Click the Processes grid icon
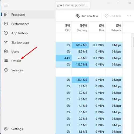This screenshot has height=134, width=134. (6, 14)
